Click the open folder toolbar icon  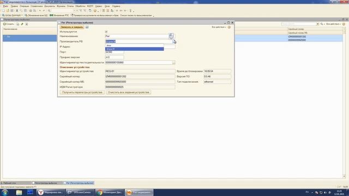point(8,11)
